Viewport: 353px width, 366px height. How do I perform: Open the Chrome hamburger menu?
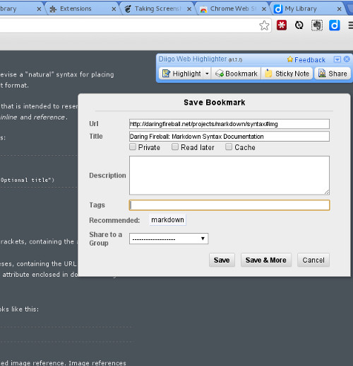click(x=350, y=25)
